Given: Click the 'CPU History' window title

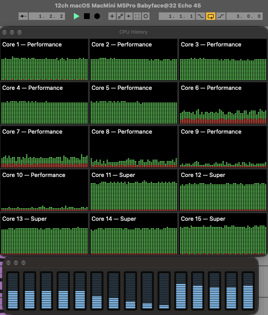Looking at the screenshot, I should click(x=133, y=32).
